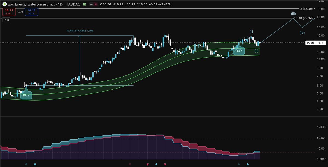Click the 23.00 label on price axis
The width and height of the screenshot is (328, 167).
[x=320, y=27]
